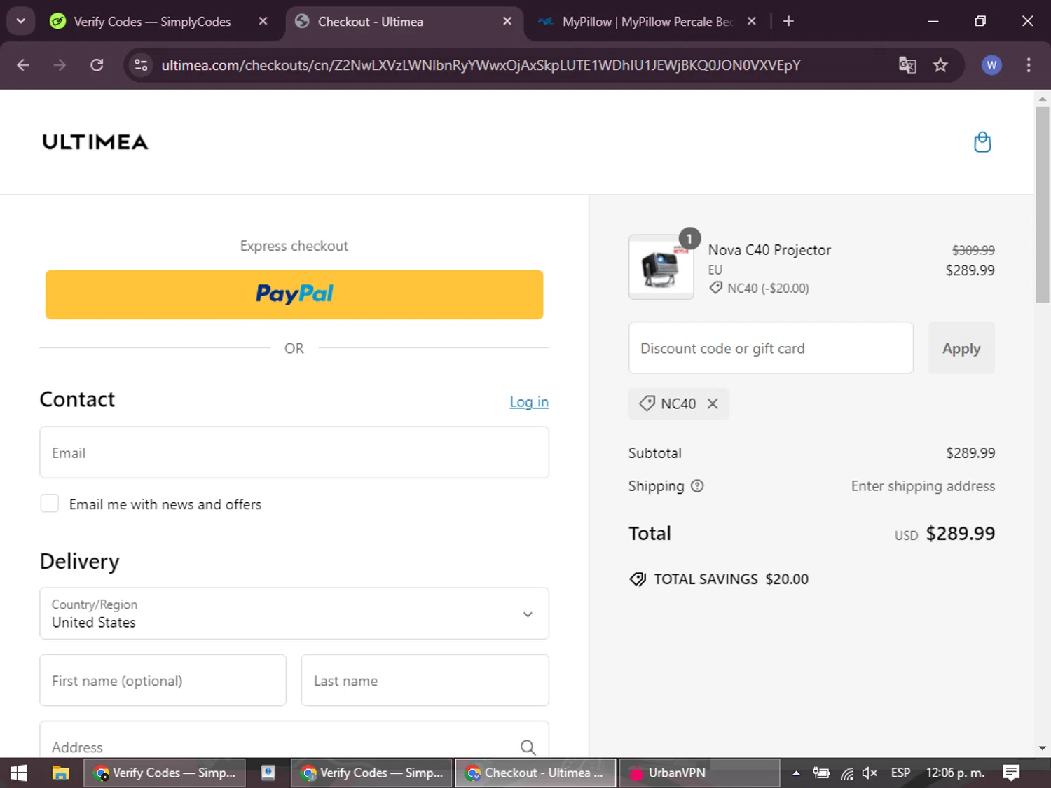Remove the NC40 discount code
This screenshot has height=788, width=1051.
[x=713, y=403]
